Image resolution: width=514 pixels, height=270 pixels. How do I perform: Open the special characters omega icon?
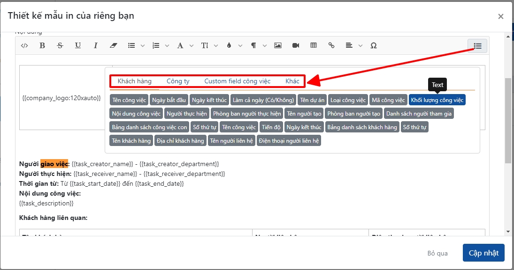374,45
